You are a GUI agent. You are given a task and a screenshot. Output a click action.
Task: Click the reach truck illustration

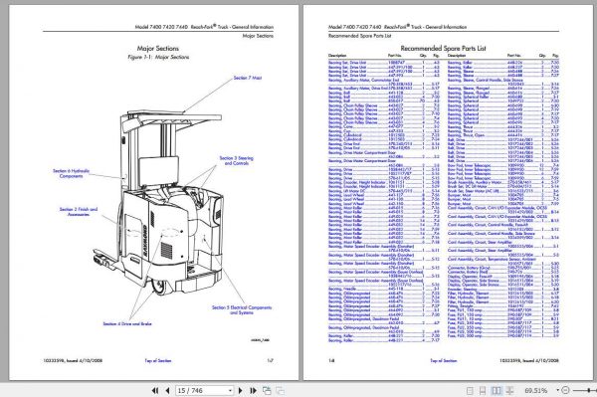click(x=158, y=202)
